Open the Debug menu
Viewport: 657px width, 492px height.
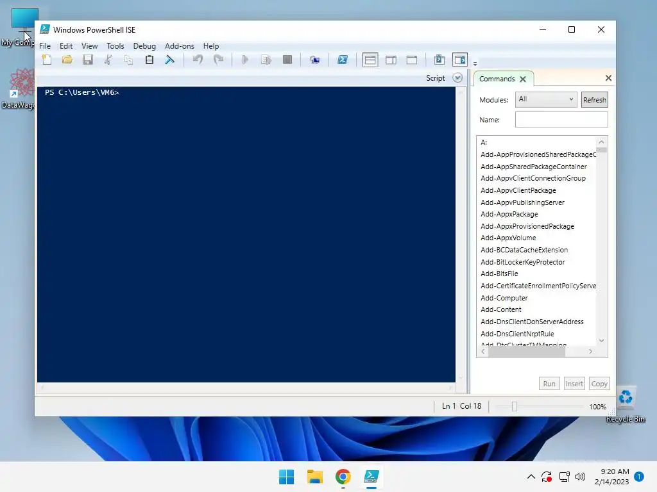[x=144, y=46]
